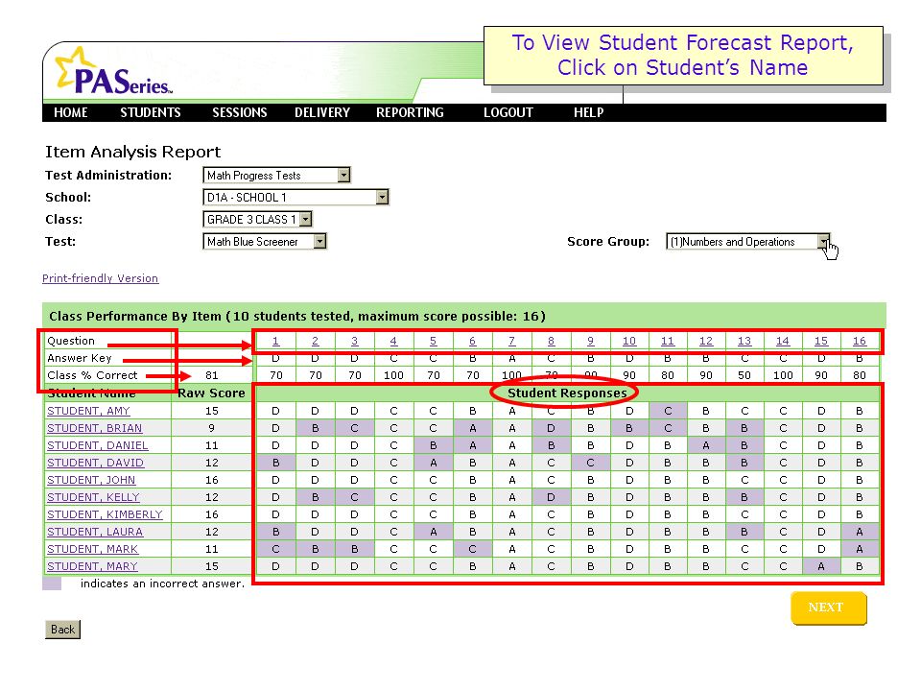921x691 pixels.
Task: Open the REPORTING menu
Action: coord(410,113)
